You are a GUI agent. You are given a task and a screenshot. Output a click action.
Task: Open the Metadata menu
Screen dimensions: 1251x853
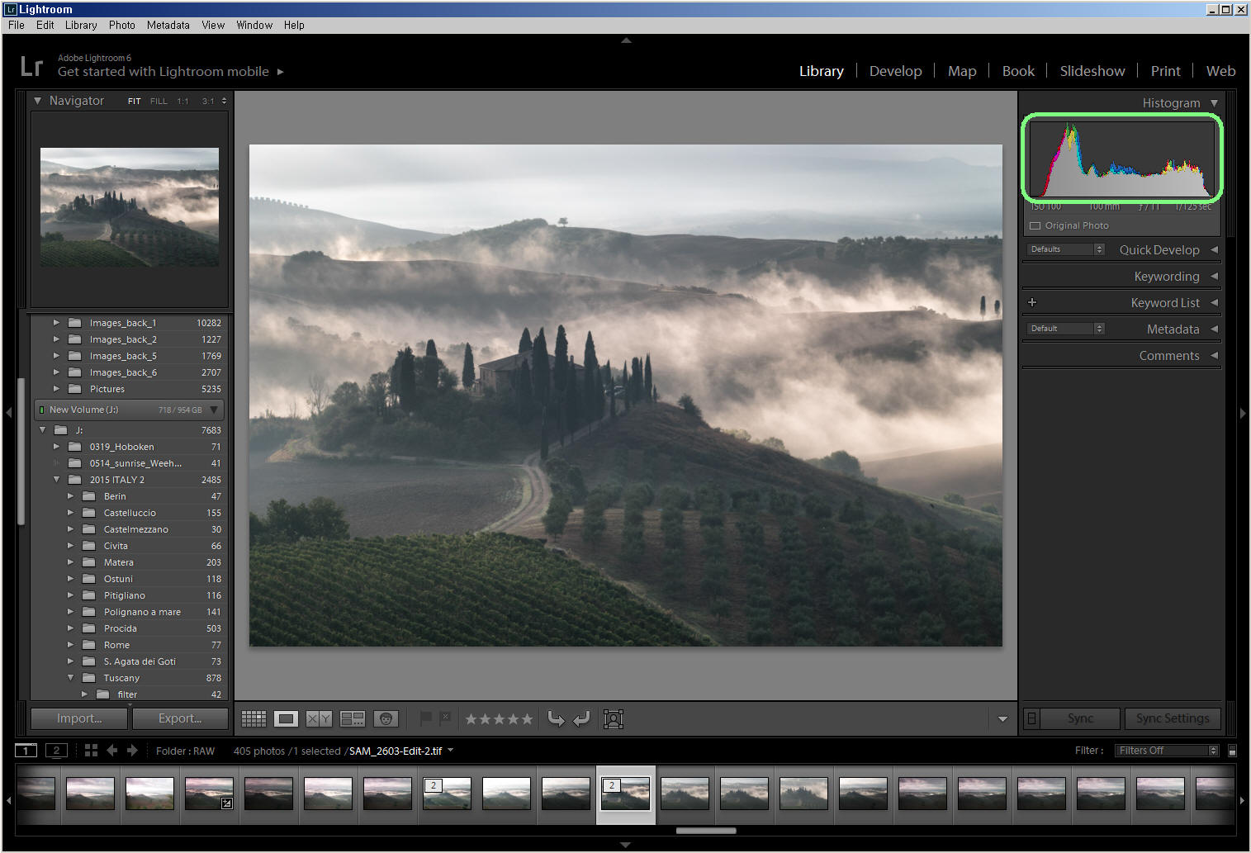tap(168, 26)
